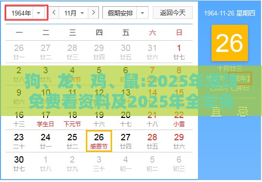Pick greyed October 30 labeled 廿五
This screenshot has width=262, height=182.
pos(126,52)
